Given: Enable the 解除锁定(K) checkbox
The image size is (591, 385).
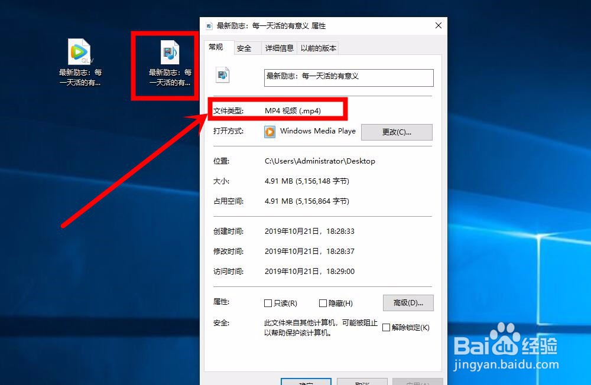Looking at the screenshot, I should click(x=387, y=327).
